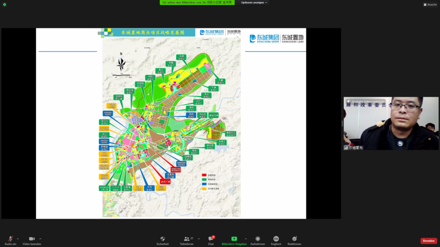Click green encryption shield icon

pyautogui.click(x=5, y=4)
